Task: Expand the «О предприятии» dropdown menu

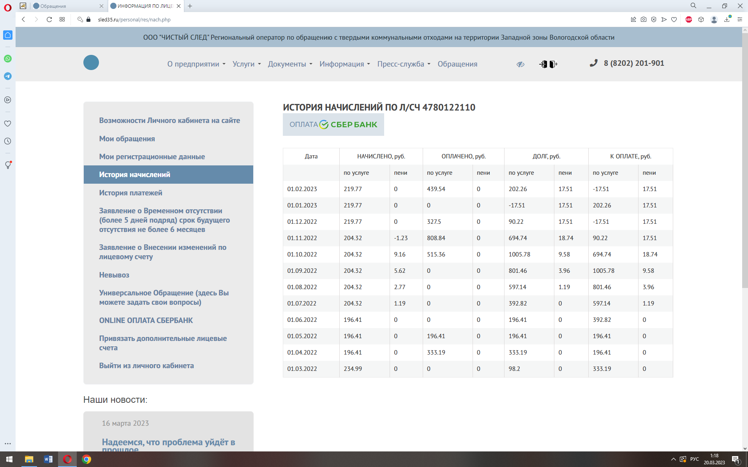Action: pyautogui.click(x=196, y=64)
